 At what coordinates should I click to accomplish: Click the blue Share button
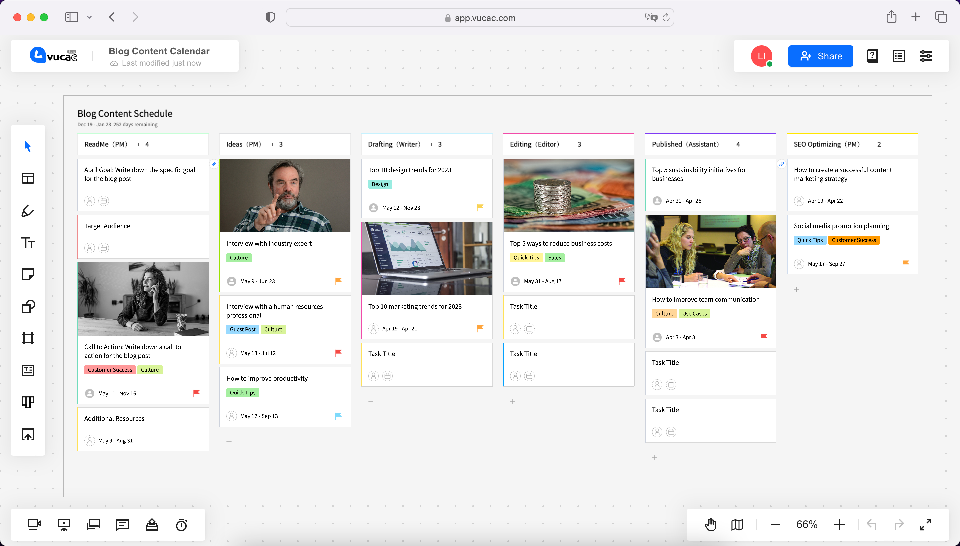coord(821,56)
